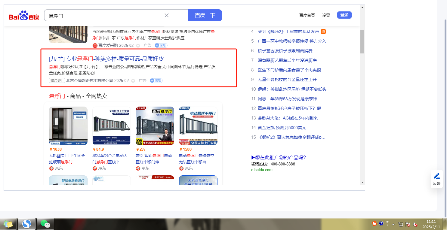Click 京东 icon under ¥2万 product
Viewport: 447px width, 230px height.
(138, 168)
